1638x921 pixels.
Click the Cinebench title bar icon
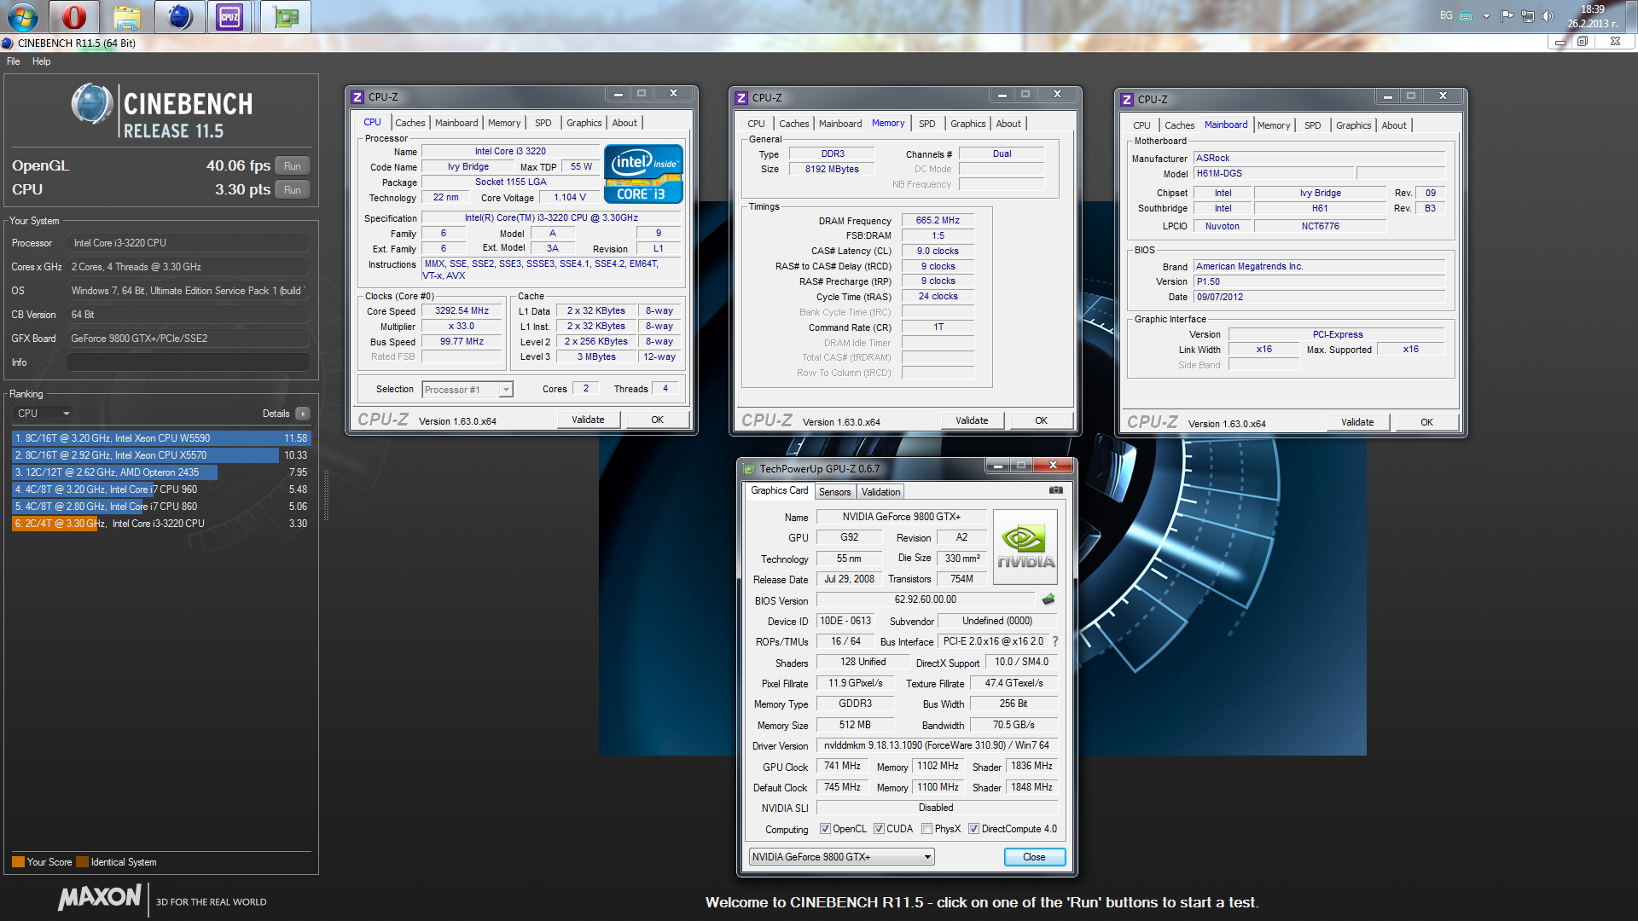tap(8, 43)
